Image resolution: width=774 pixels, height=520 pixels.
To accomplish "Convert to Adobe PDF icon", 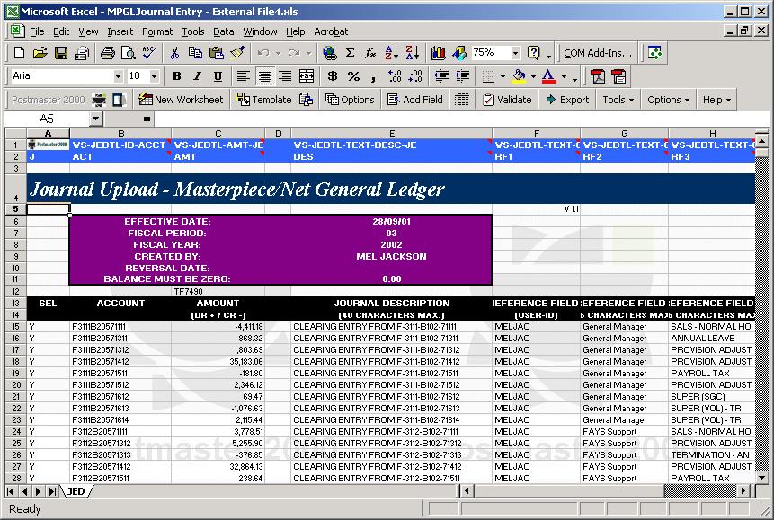I will tap(598, 76).
